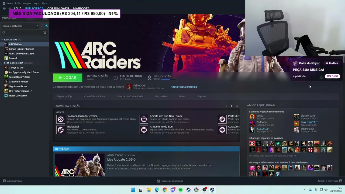Click the 7 Days to Die game icon
This screenshot has width=345, height=194.
pos(6,68)
